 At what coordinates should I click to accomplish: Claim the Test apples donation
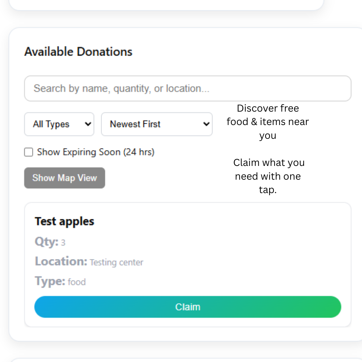pos(188,306)
